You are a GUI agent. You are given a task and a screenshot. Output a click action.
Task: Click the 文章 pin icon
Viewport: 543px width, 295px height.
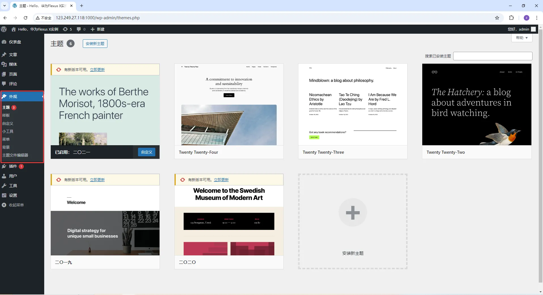4,55
